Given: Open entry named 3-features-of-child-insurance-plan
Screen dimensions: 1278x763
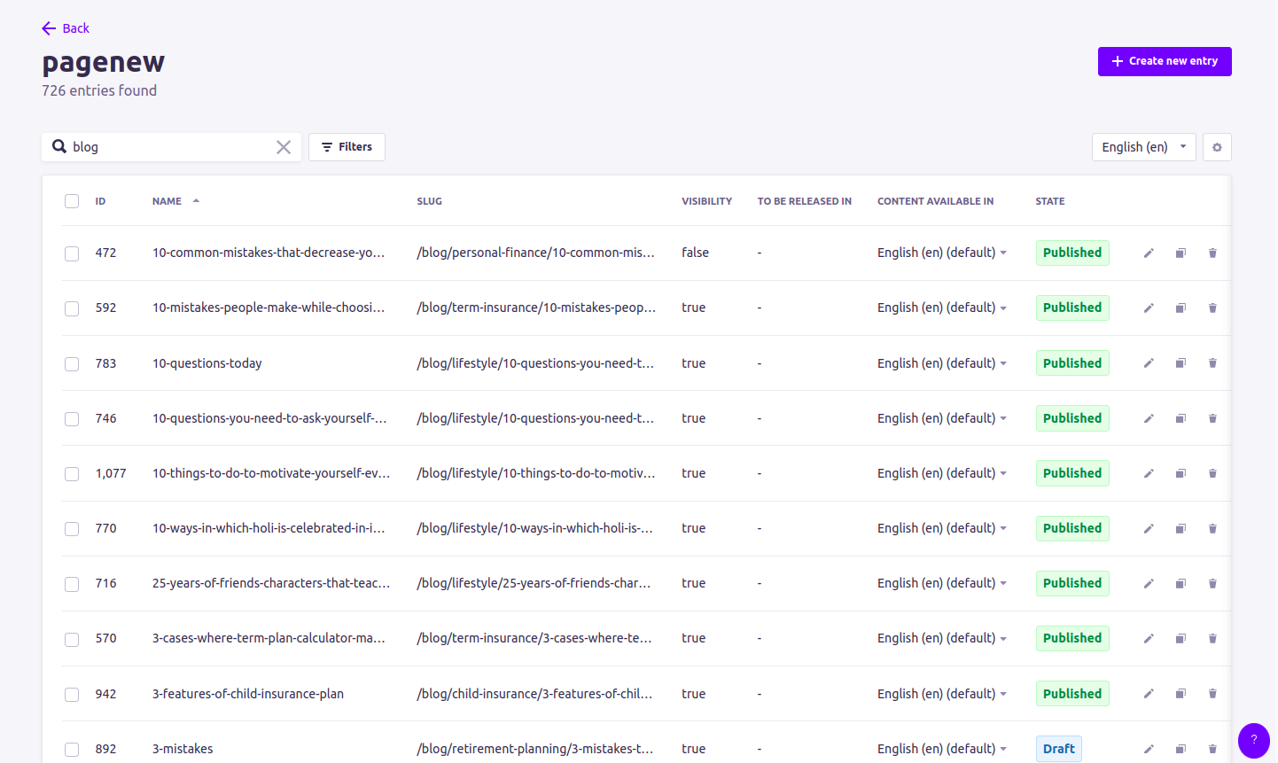Looking at the screenshot, I should (248, 694).
